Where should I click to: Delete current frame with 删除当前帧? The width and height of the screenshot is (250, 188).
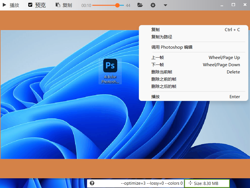162,72
